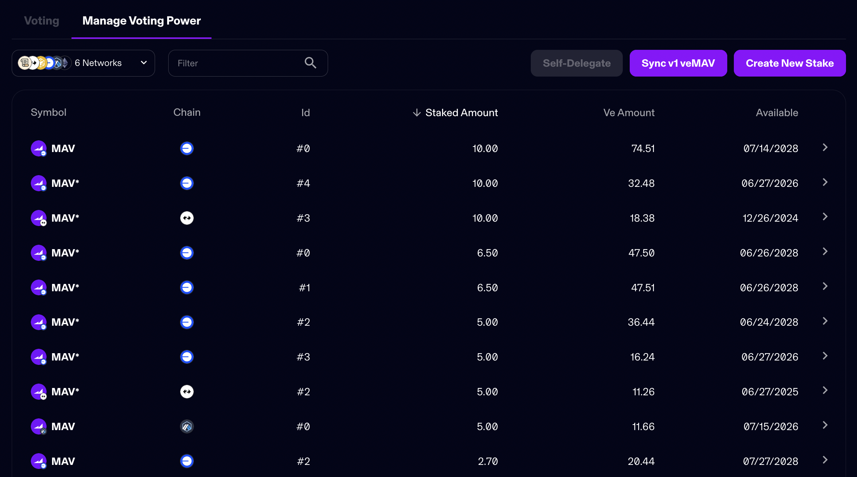Click the Self-Delegate button
The width and height of the screenshot is (857, 477).
[x=576, y=63]
